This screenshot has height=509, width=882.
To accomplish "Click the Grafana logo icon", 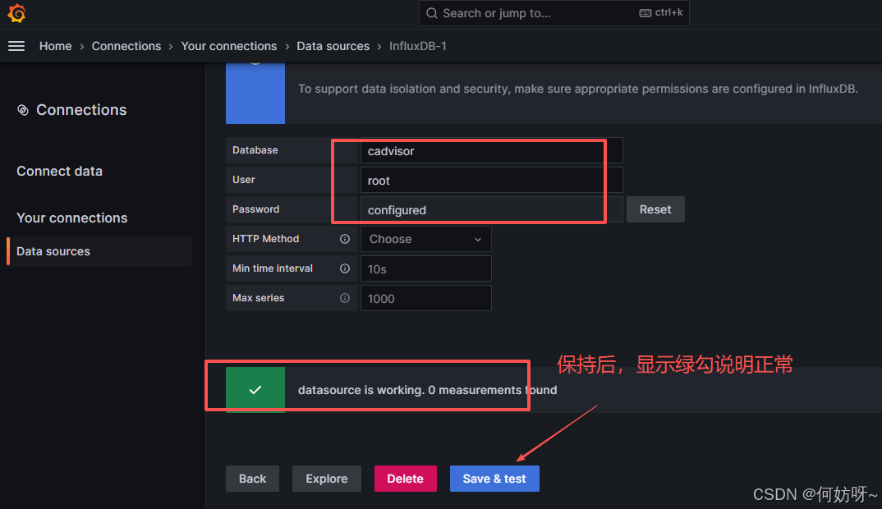I will point(17,13).
